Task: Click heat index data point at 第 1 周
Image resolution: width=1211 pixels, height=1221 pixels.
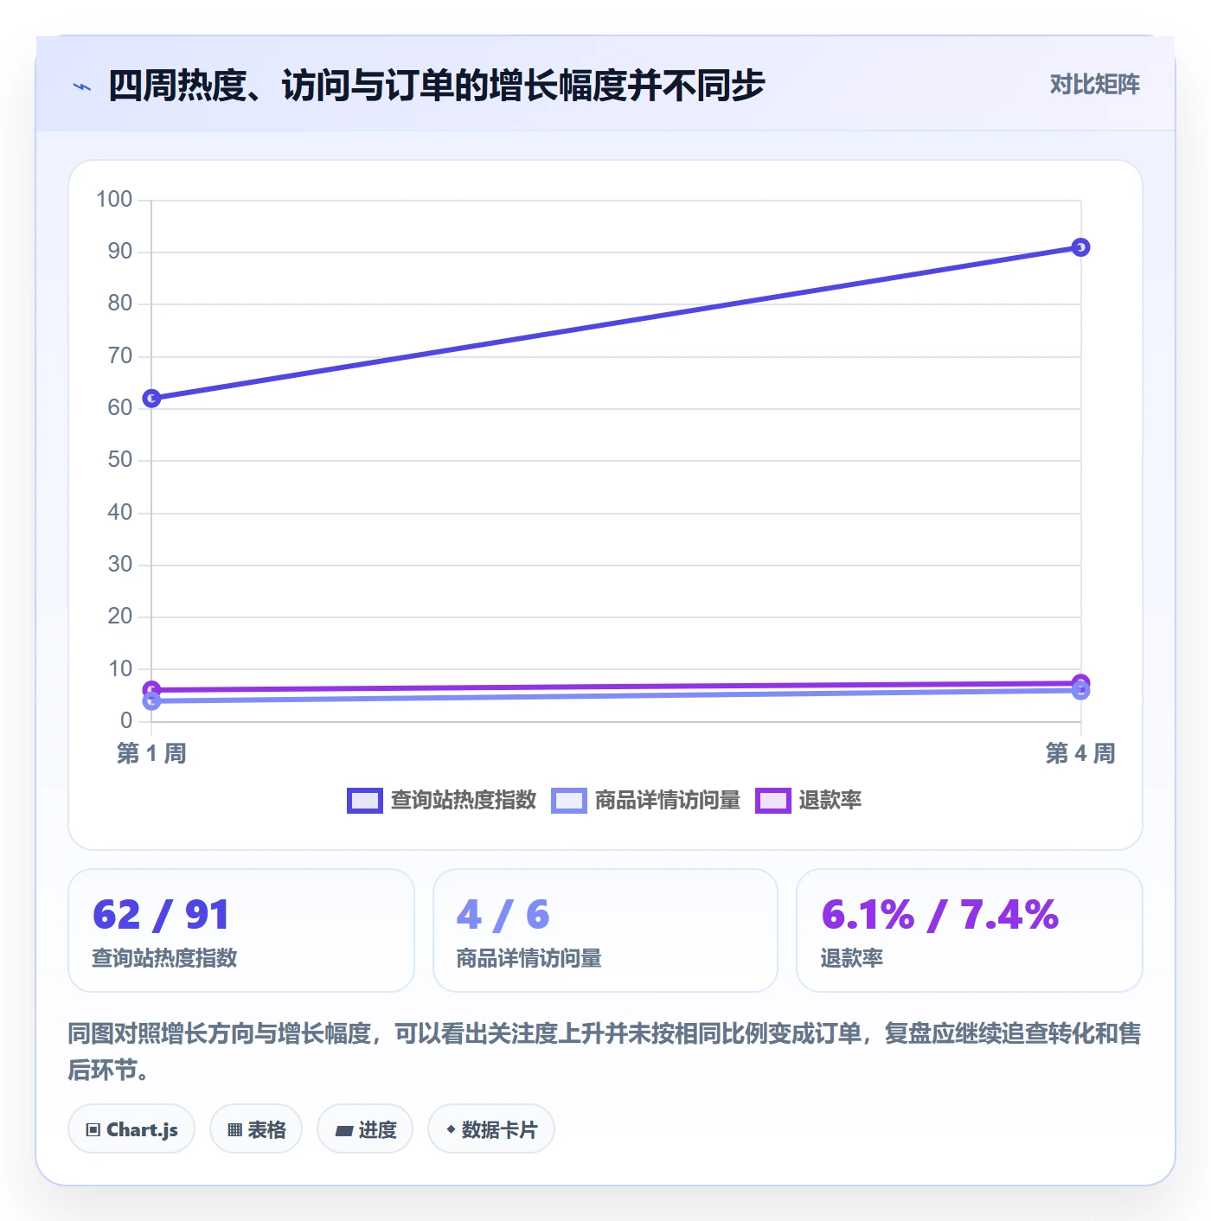Action: (x=151, y=399)
